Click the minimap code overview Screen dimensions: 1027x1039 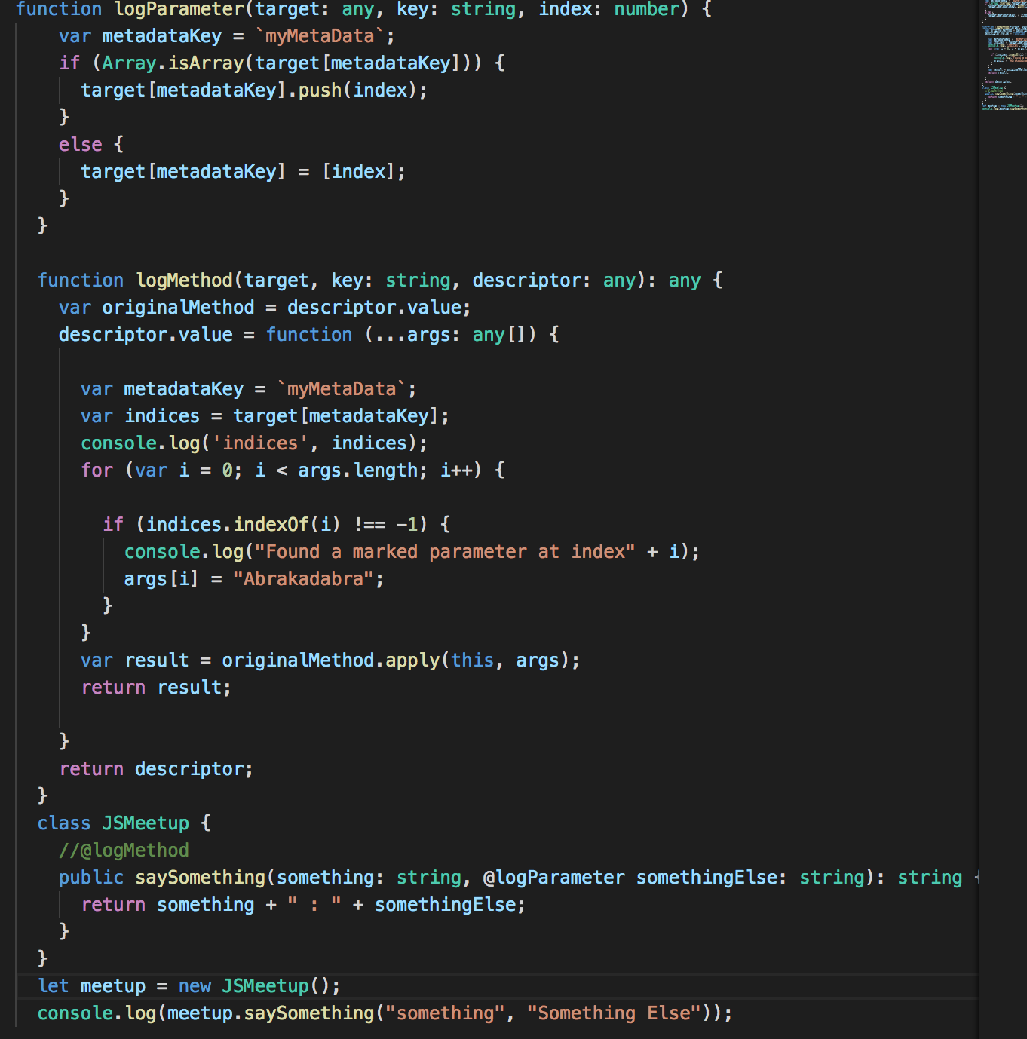click(1004, 56)
